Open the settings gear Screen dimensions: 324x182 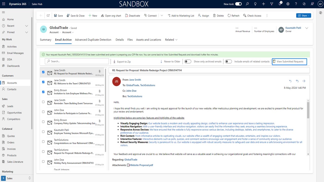(288, 4)
